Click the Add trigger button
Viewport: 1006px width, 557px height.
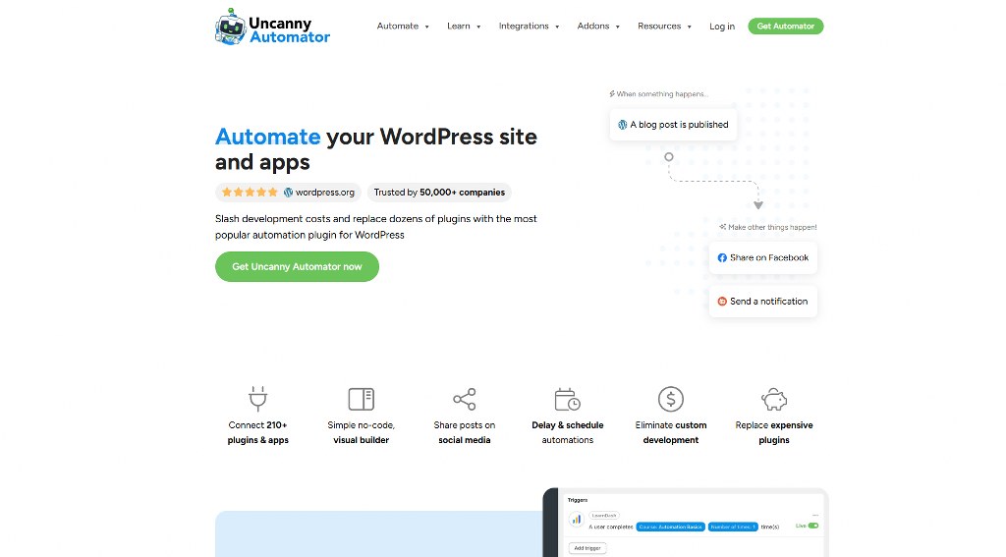pos(587,548)
